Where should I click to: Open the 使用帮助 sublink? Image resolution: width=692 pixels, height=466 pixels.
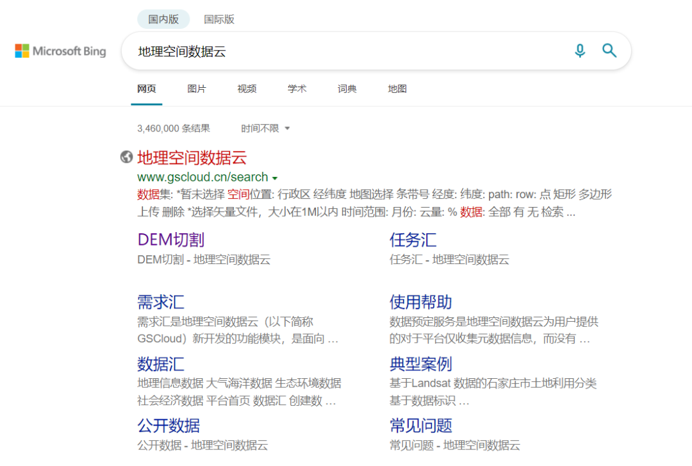tap(420, 302)
